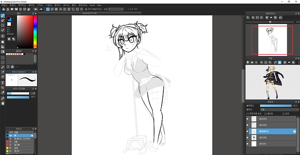Click the Navigator reset rotation icon
The image size is (300, 155).
pos(271,17)
